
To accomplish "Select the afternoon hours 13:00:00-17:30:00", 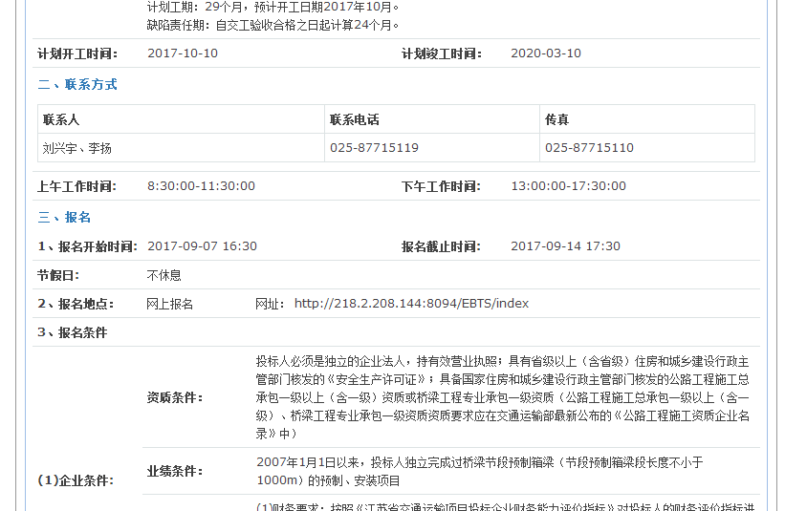I will 569,186.
